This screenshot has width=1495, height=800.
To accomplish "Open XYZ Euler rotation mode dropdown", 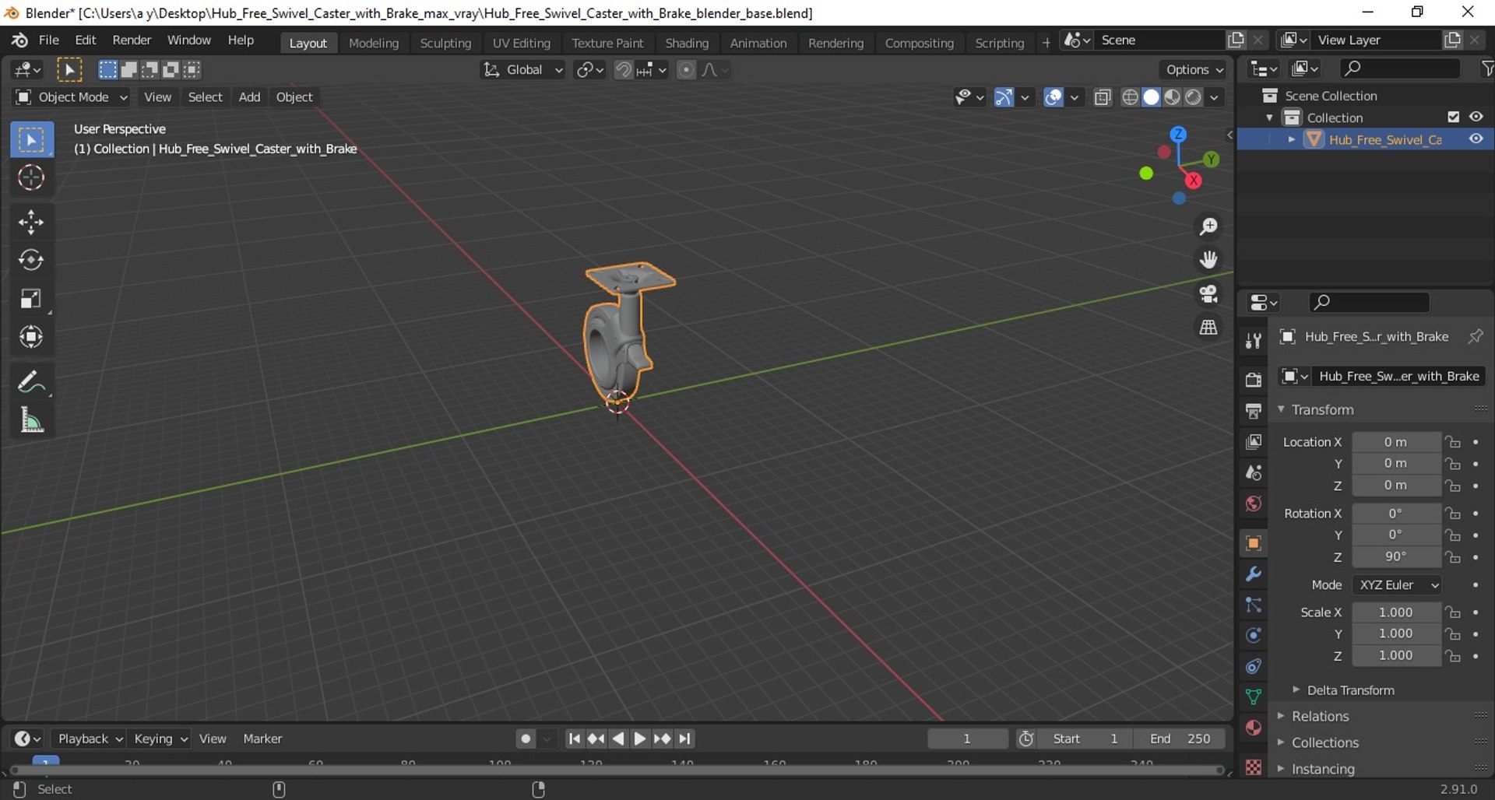I will tap(1397, 585).
